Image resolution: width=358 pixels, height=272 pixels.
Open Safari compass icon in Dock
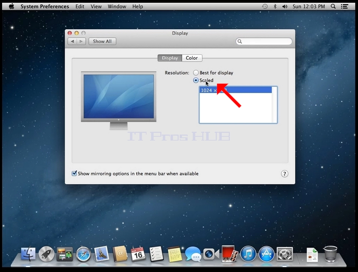(x=83, y=254)
